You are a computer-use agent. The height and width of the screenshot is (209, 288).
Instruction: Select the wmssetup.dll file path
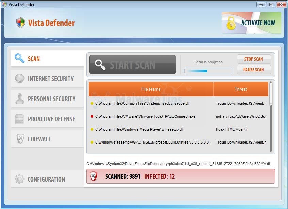pyautogui.click(x=139, y=129)
